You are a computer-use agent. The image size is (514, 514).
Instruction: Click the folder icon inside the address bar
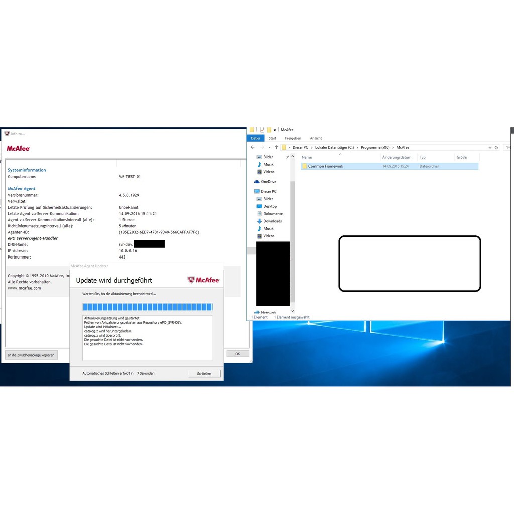coord(284,147)
